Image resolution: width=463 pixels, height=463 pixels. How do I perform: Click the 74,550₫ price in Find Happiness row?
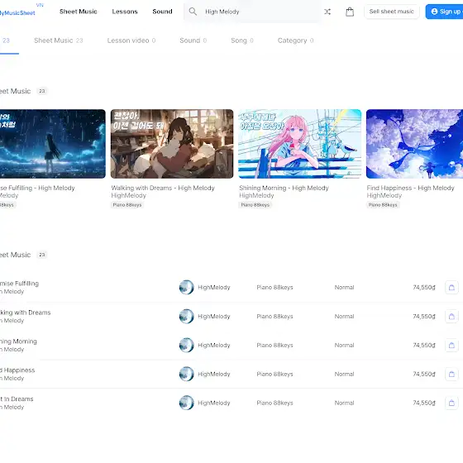coord(424,374)
